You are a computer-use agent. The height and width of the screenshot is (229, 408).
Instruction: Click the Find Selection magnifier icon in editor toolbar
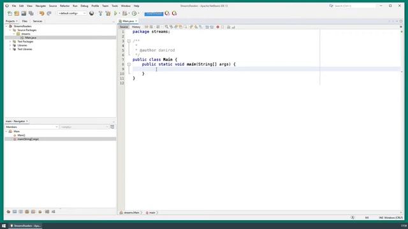[166, 27]
